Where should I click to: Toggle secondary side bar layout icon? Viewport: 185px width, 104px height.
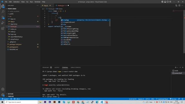pos(168,2)
